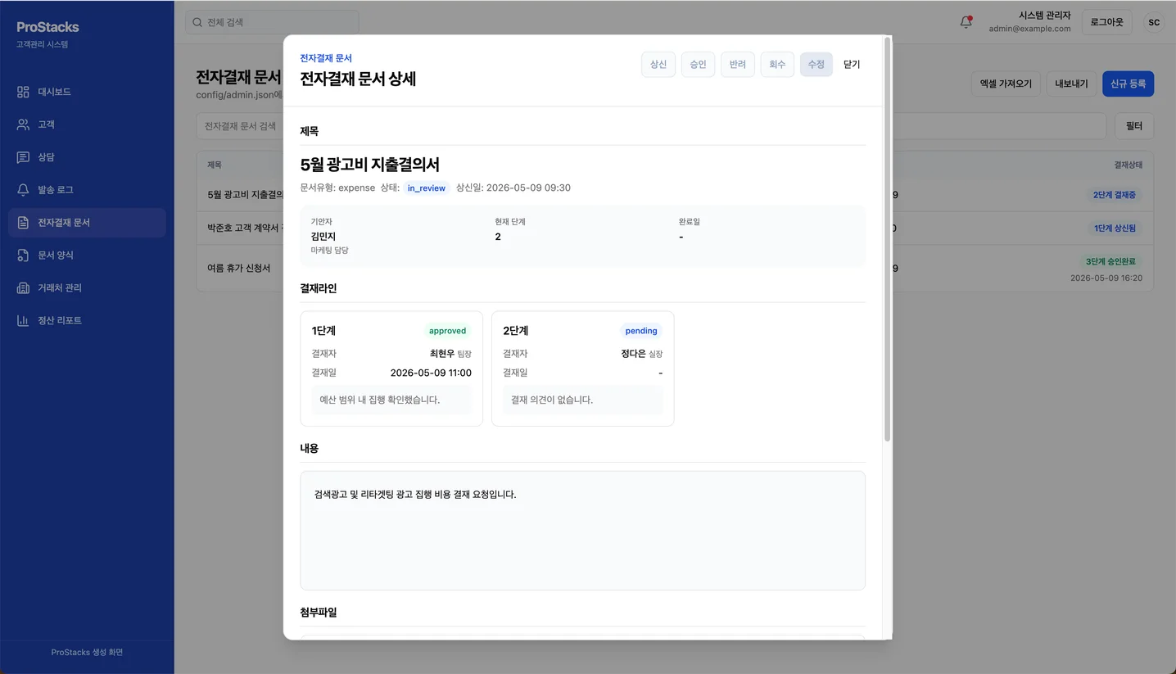
Task: Click the 거래처 관리 building icon in sidebar
Action: (x=23, y=288)
